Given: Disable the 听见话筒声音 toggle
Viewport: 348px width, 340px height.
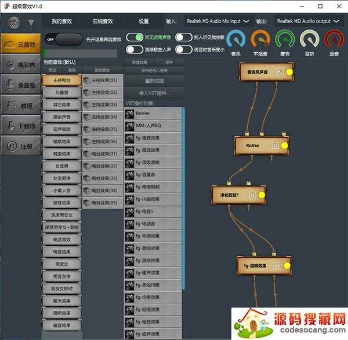Looking at the screenshot, I should pyautogui.click(x=135, y=37).
